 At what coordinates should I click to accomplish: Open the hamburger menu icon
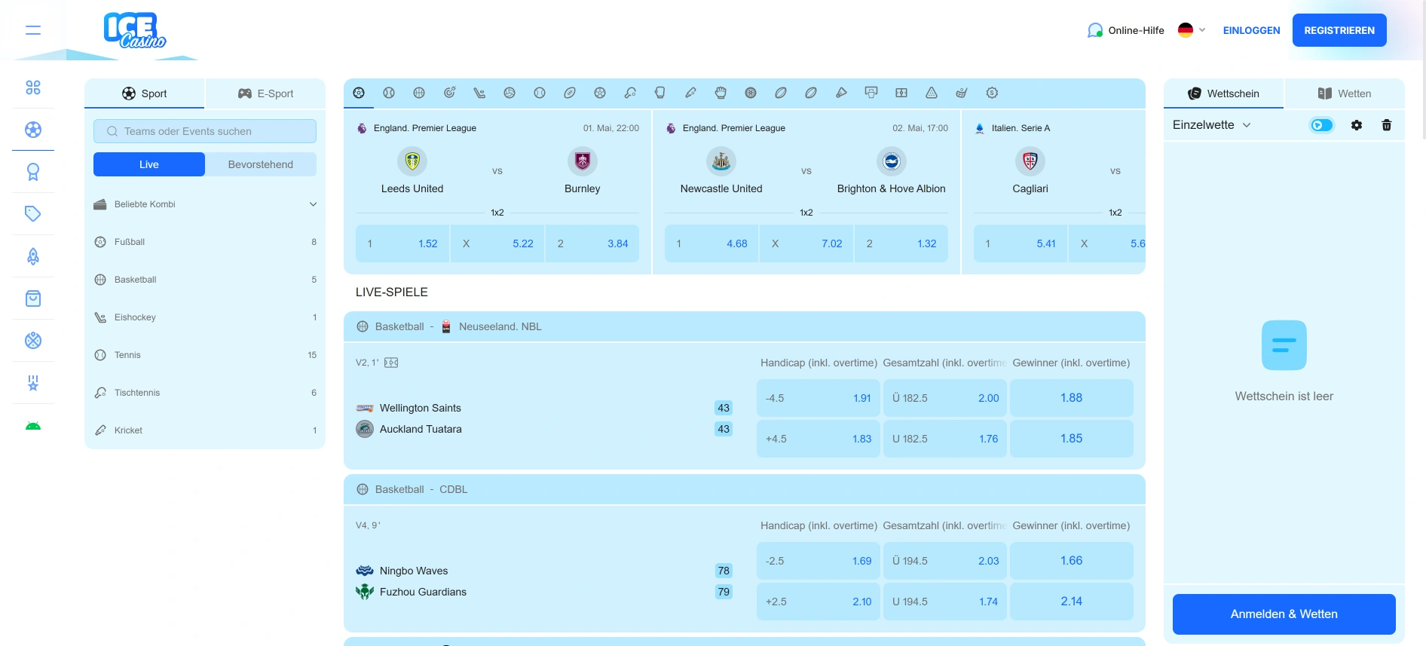(33, 30)
